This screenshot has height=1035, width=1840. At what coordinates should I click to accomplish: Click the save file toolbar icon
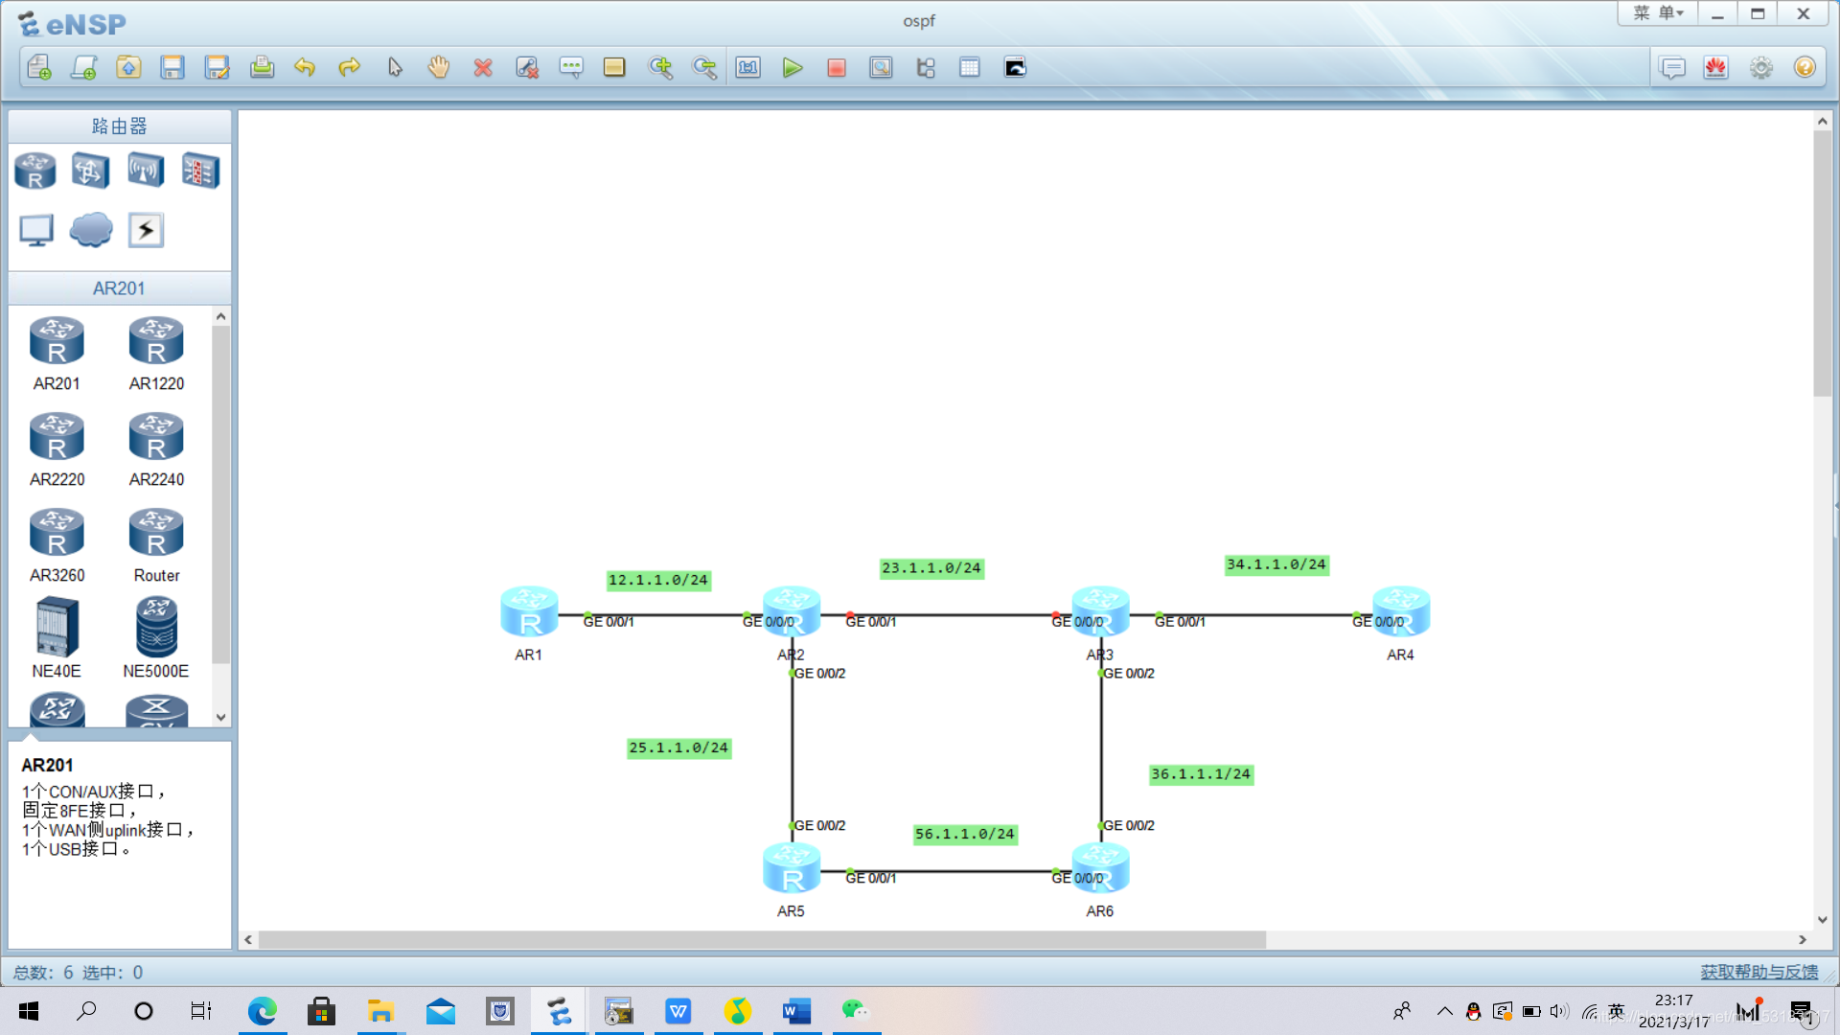pos(172,67)
